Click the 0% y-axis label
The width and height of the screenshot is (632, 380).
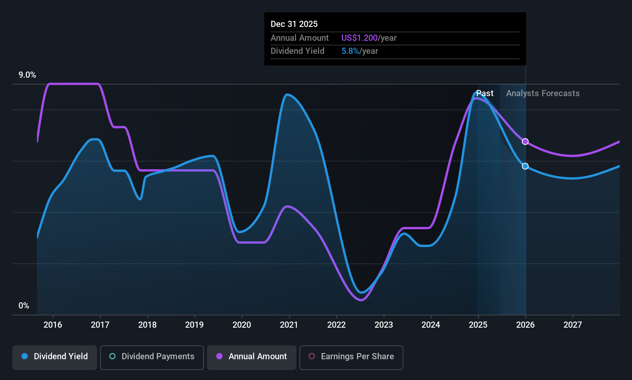tap(24, 306)
